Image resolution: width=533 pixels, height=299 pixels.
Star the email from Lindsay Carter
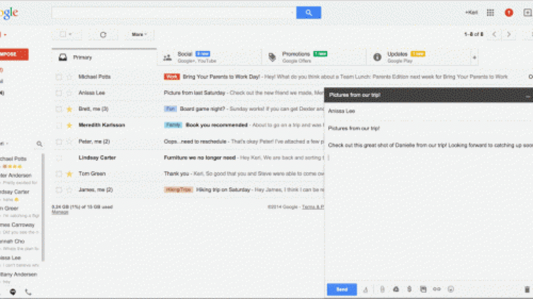point(69,157)
